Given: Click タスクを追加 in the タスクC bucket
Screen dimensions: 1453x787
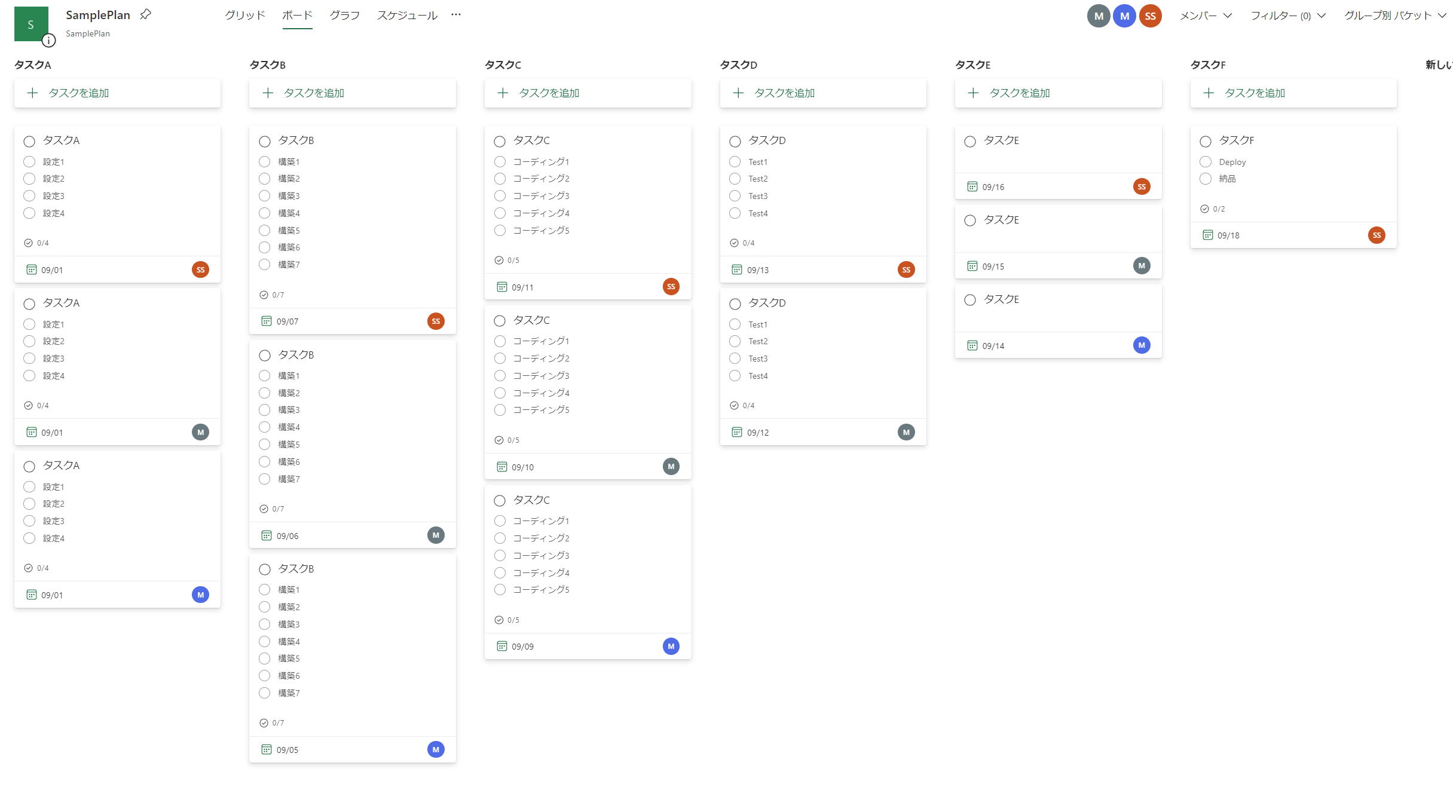Looking at the screenshot, I should (549, 93).
